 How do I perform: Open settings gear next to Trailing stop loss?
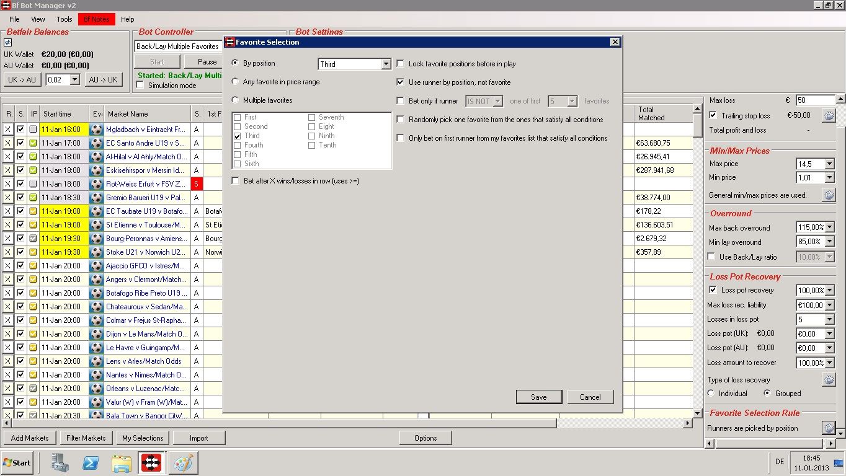(829, 115)
